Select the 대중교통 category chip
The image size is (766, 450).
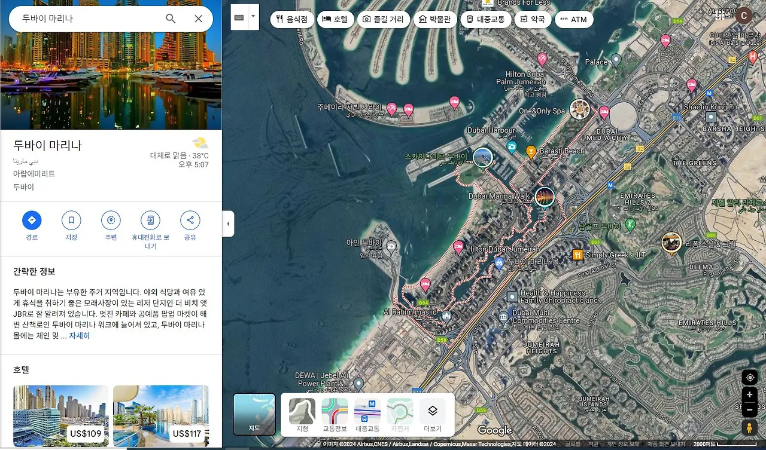coord(486,19)
